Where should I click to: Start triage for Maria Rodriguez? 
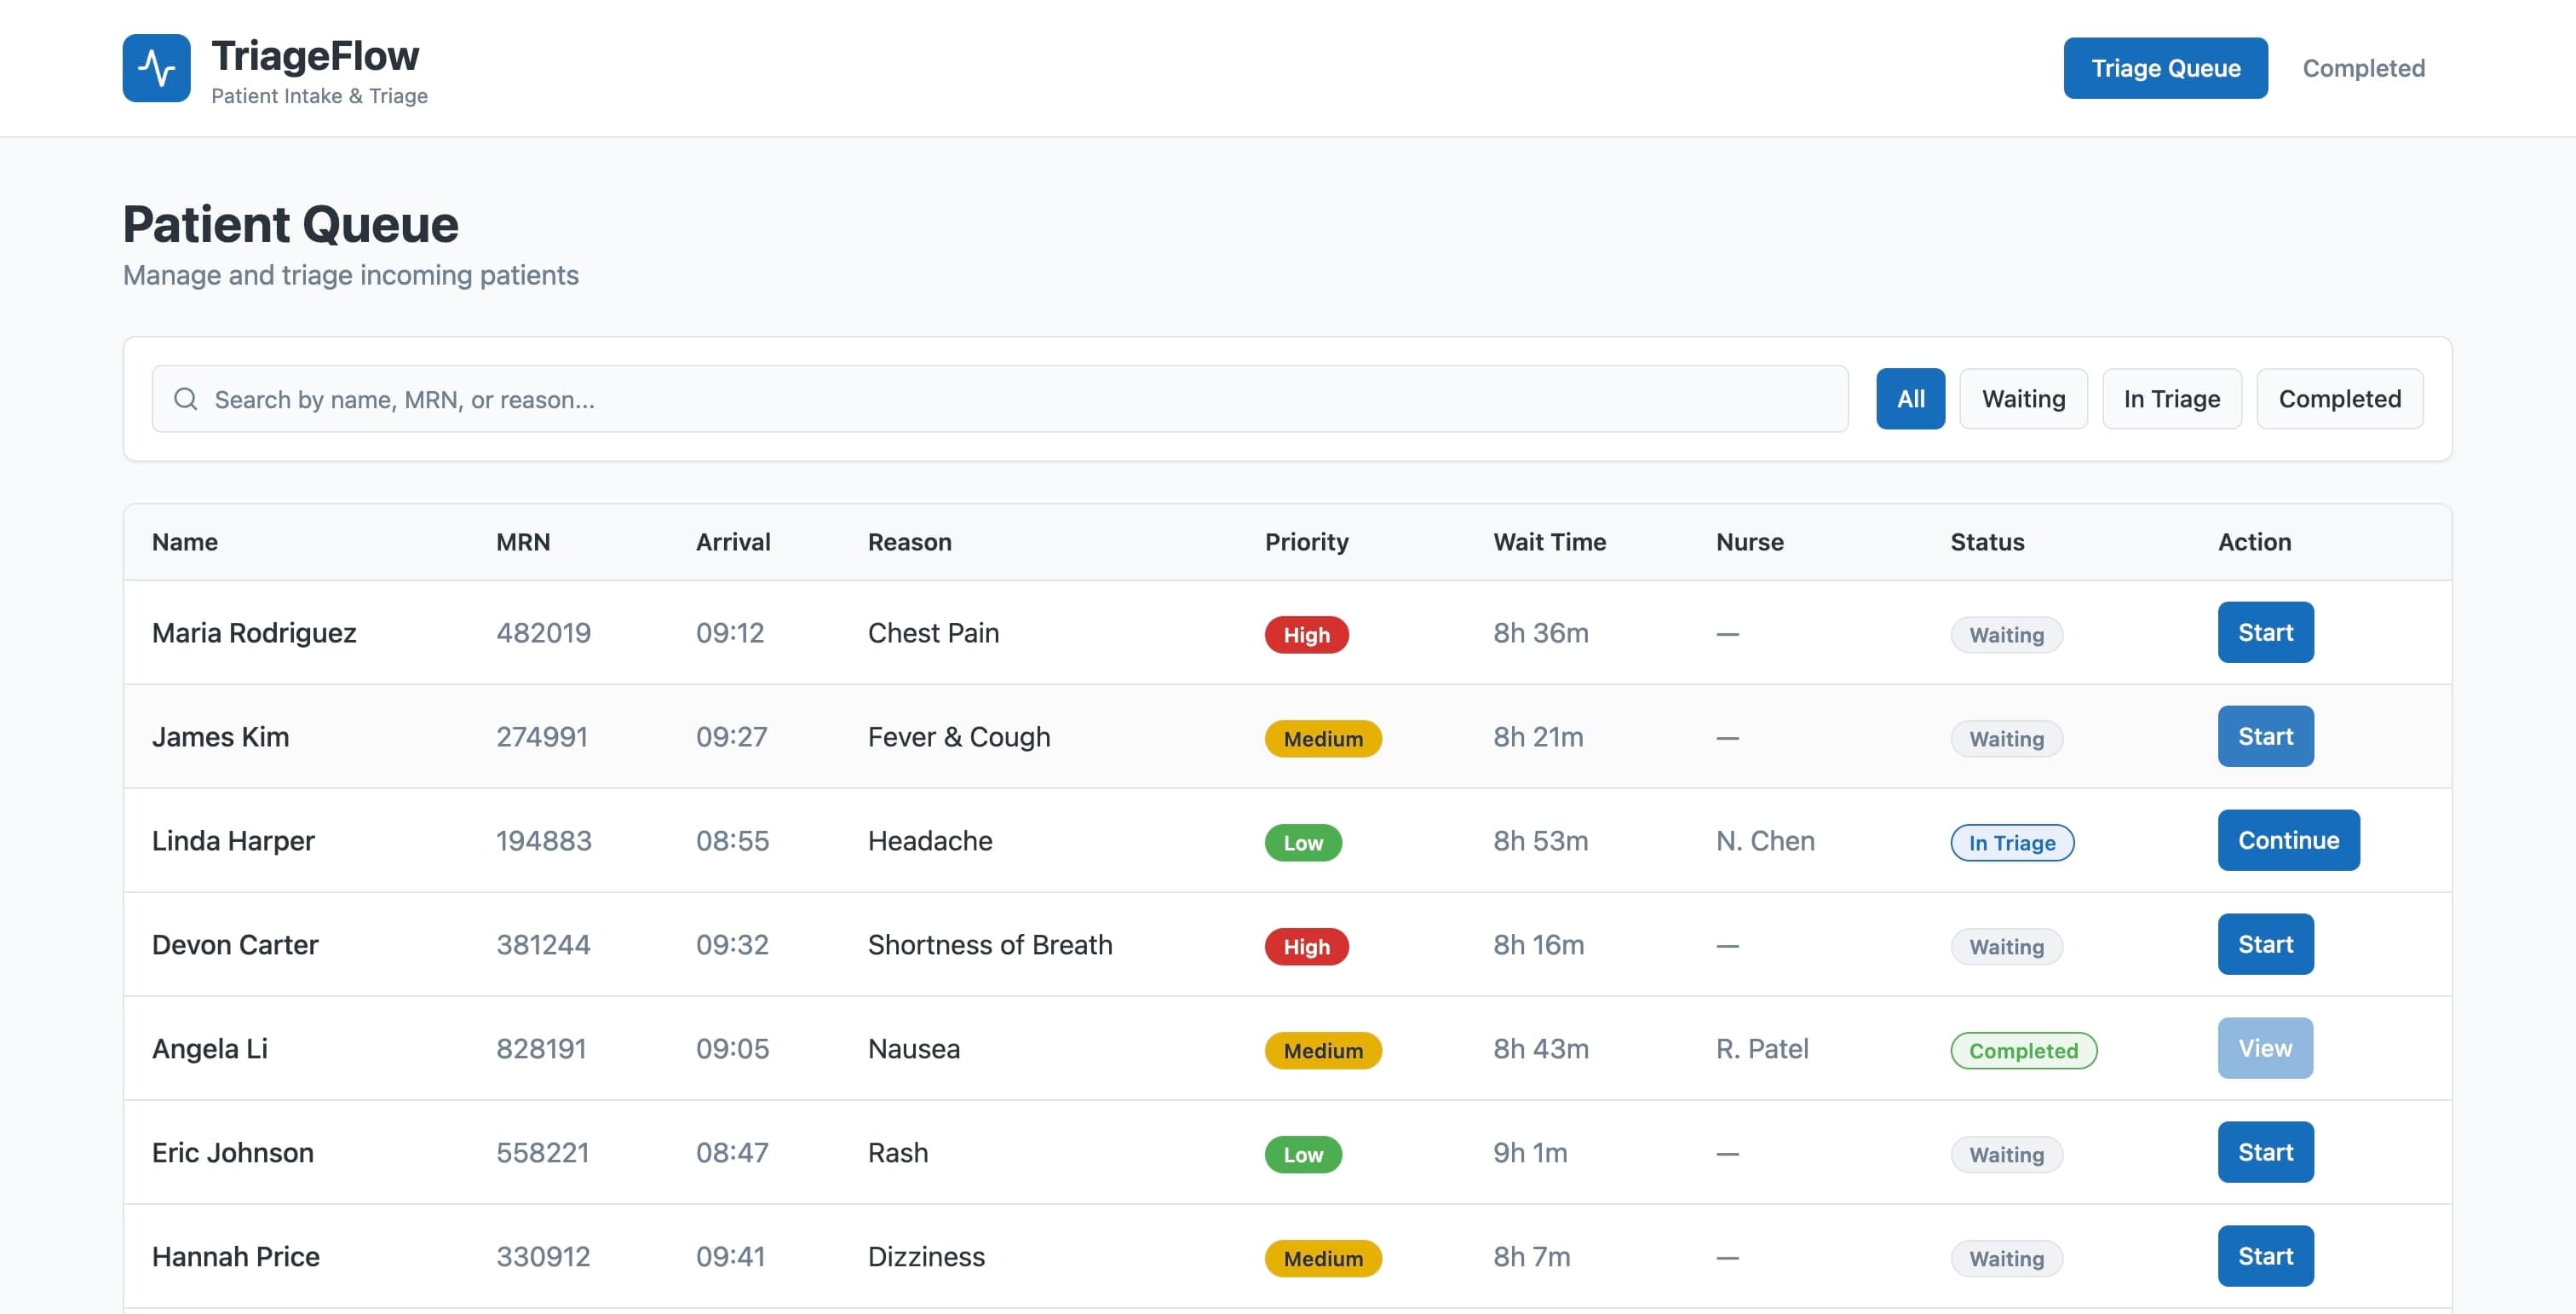click(x=2265, y=632)
